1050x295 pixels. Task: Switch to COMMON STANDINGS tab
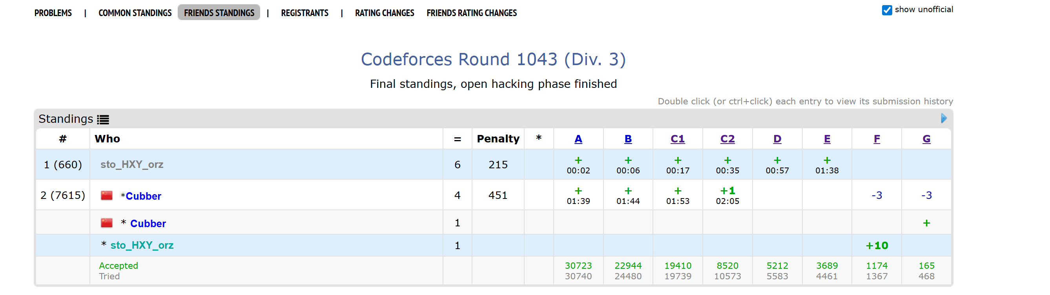[x=135, y=13]
